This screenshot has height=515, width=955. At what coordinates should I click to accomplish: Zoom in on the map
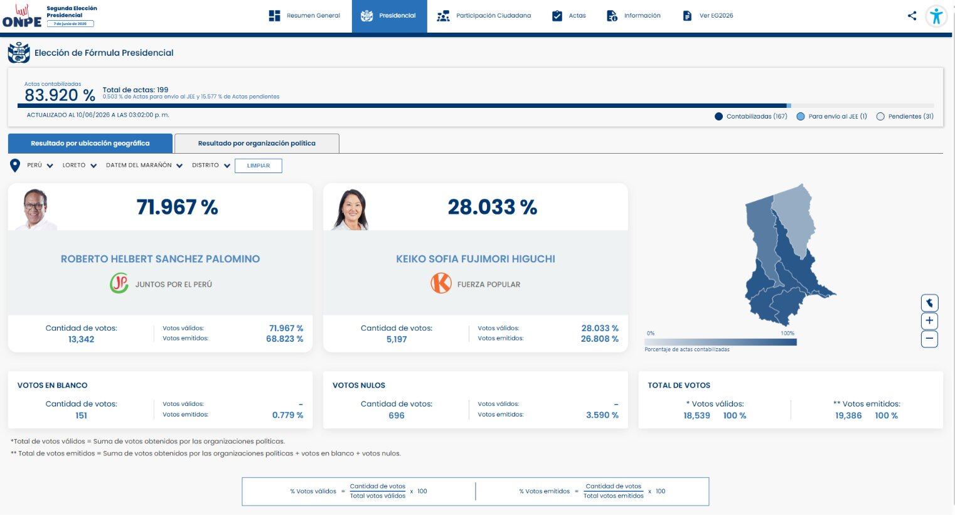pyautogui.click(x=929, y=321)
